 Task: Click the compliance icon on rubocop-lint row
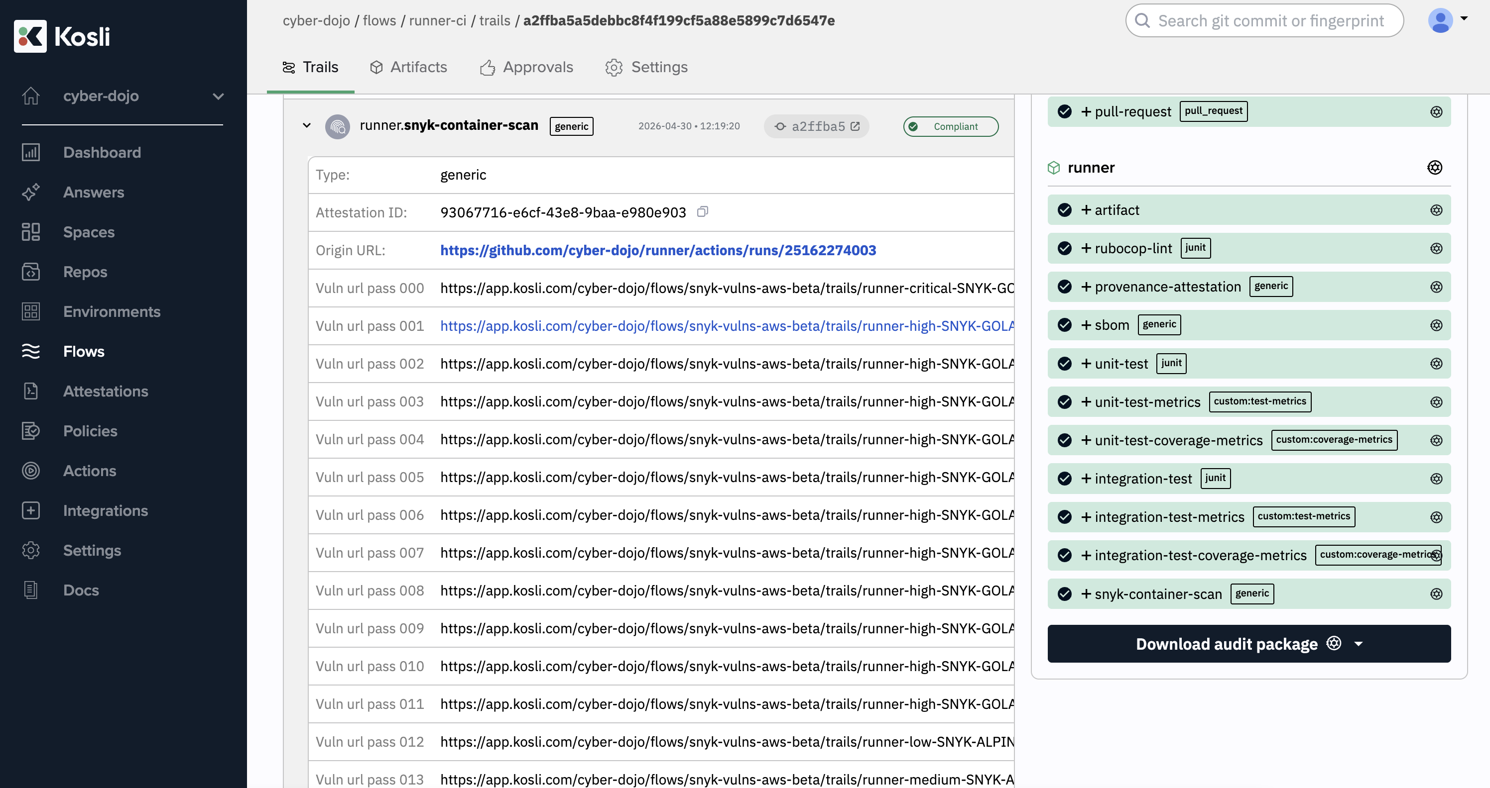[x=1436, y=248]
